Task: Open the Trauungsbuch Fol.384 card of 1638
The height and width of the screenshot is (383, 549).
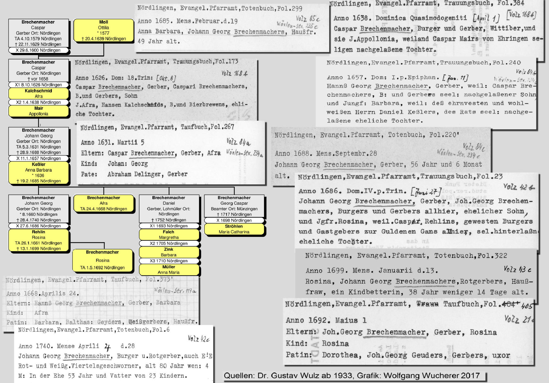Action: coord(436,29)
